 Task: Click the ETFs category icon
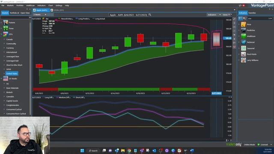tap(6, 34)
